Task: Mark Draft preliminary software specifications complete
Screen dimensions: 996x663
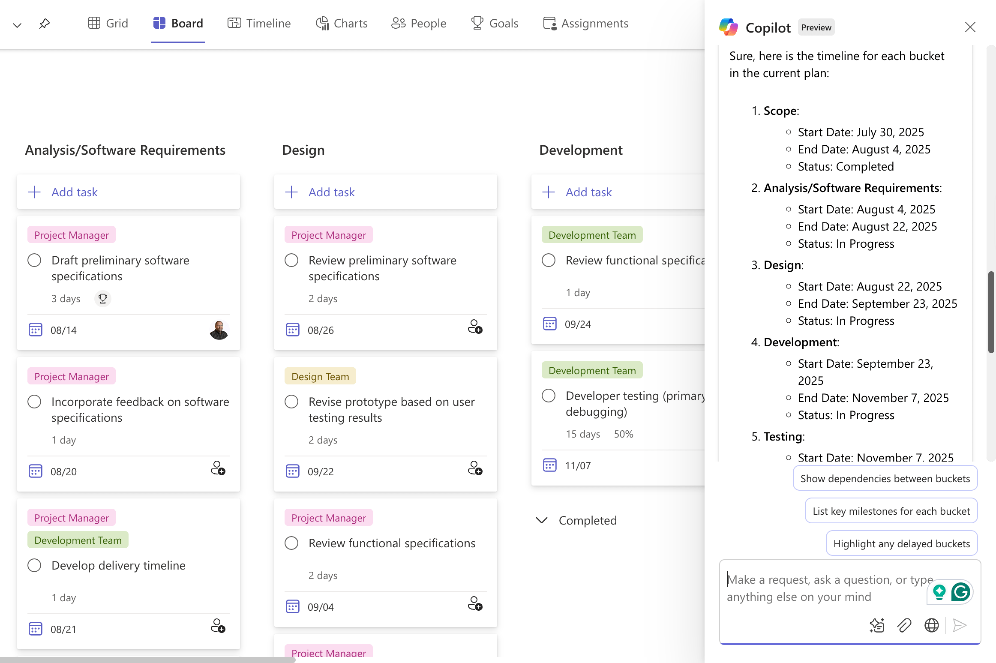Action: 34,260
